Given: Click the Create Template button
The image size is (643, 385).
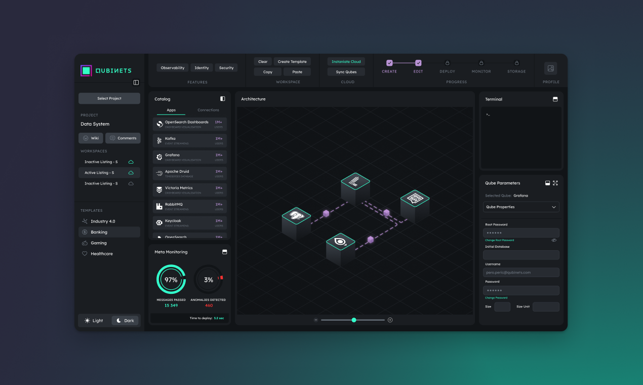Looking at the screenshot, I should point(292,62).
